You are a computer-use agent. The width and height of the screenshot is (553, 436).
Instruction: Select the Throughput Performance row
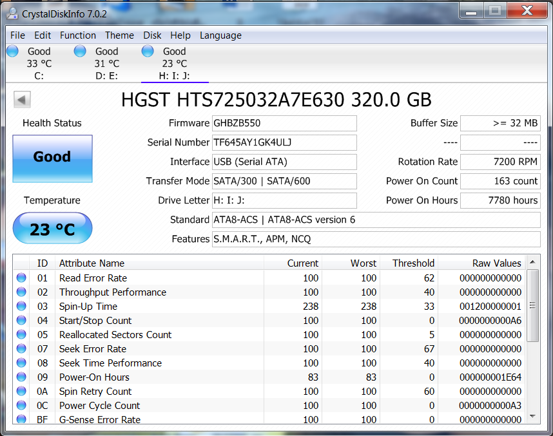(x=269, y=292)
